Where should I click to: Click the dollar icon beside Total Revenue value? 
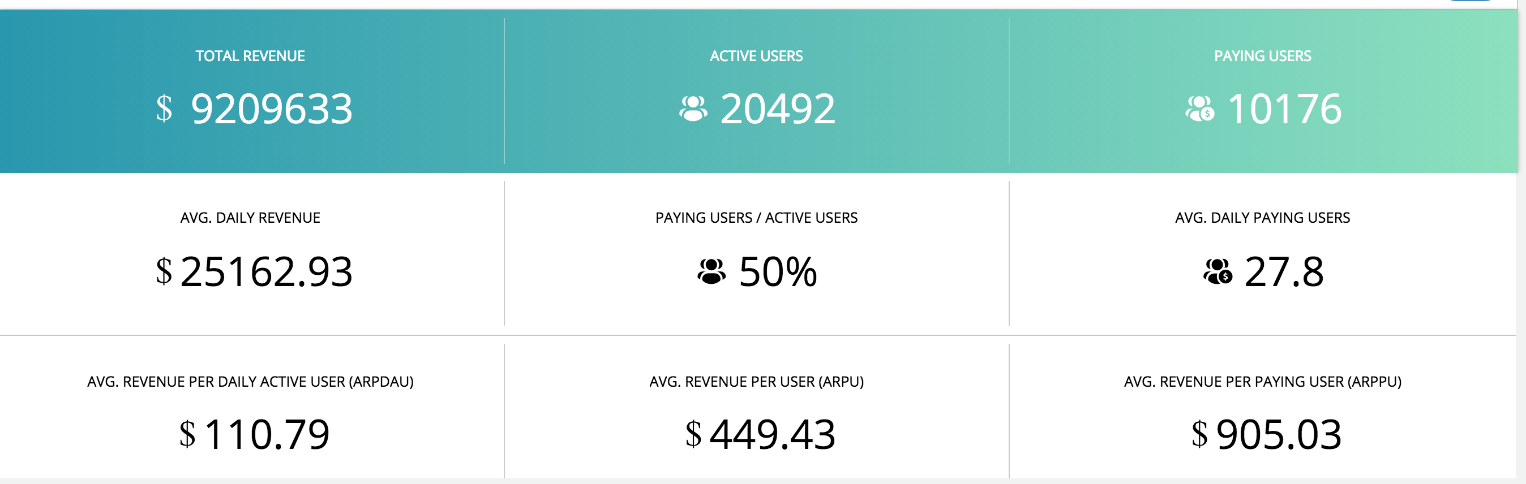tap(164, 109)
